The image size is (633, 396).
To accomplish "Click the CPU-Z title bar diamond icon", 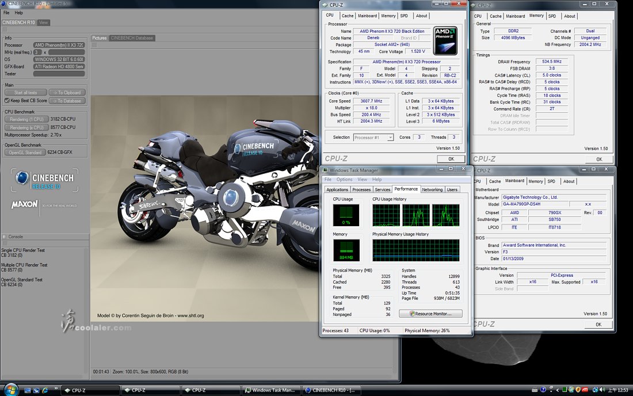I will [325, 5].
